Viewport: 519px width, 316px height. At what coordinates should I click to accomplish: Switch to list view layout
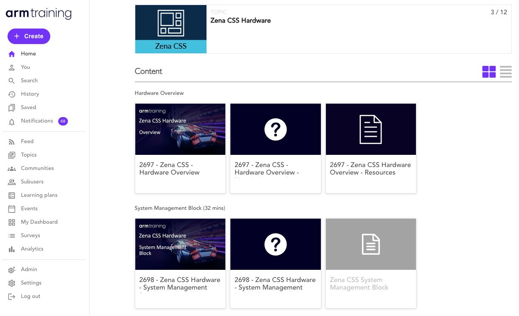click(506, 72)
